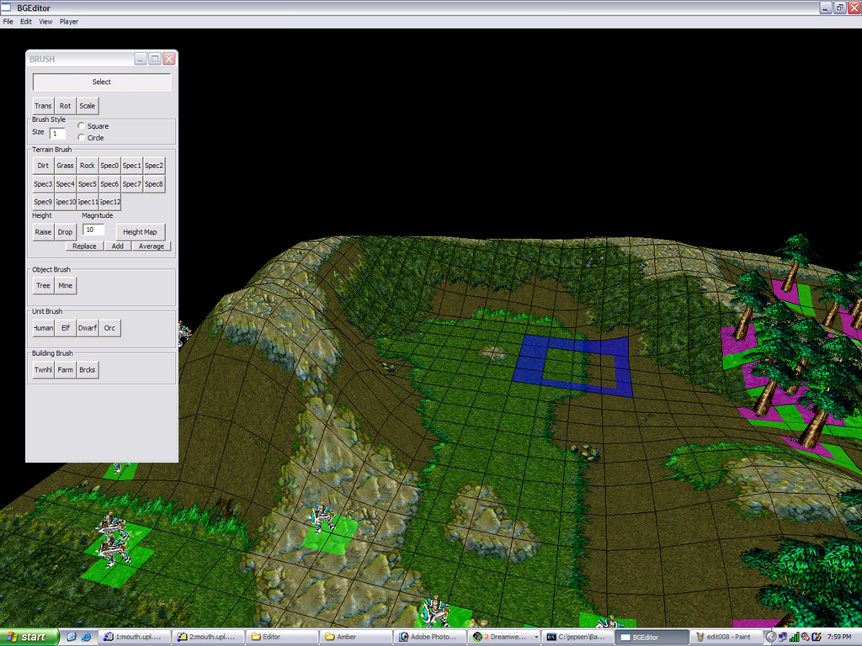The image size is (862, 646).
Task: Choose the Orc unit brush
Action: pos(109,328)
